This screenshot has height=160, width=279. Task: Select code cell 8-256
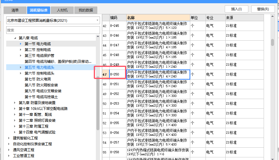pyautogui.click(x=118, y=133)
